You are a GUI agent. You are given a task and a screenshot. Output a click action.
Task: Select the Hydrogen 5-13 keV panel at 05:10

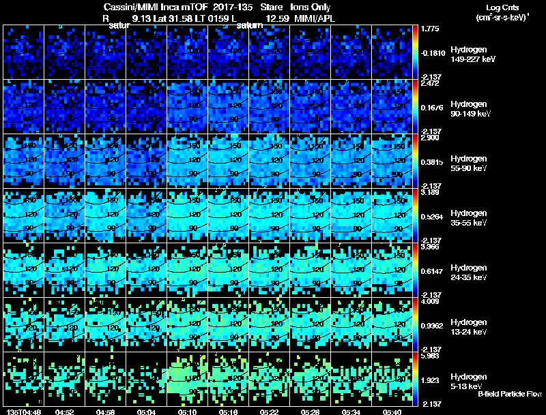coord(187,379)
